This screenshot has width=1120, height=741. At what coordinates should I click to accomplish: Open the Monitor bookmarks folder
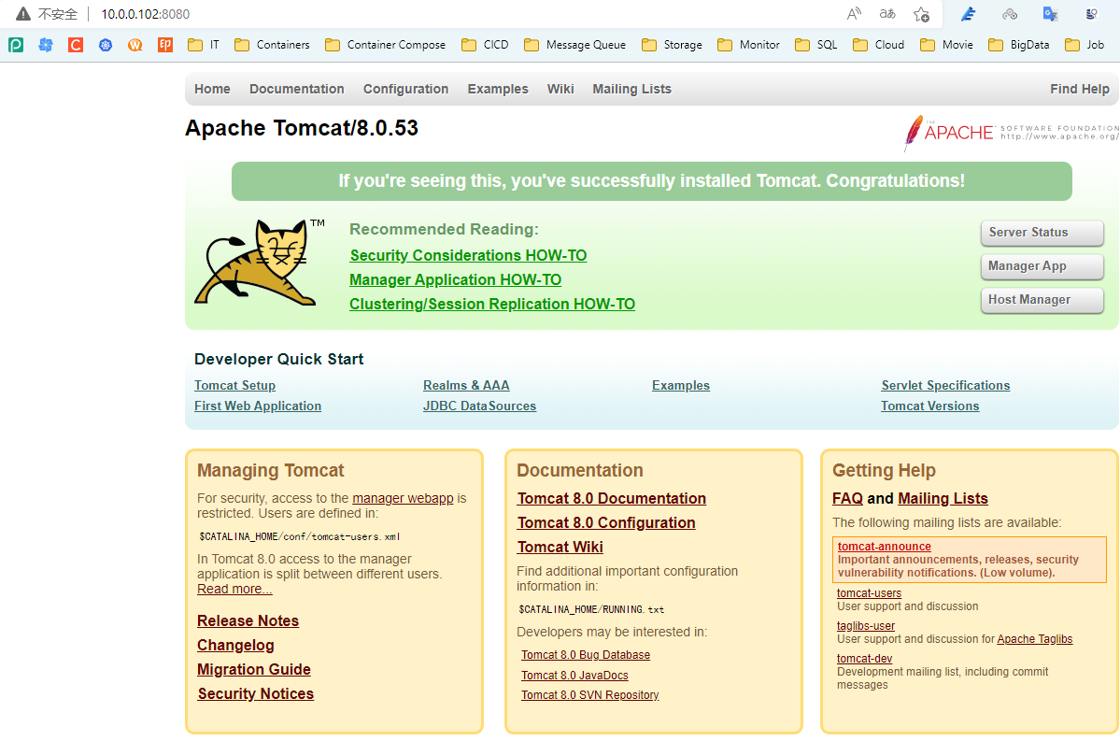(748, 45)
